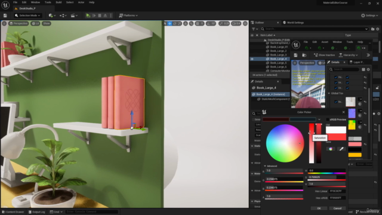
Task: Switch to the Layer Parameters tab
Action: 357,62
